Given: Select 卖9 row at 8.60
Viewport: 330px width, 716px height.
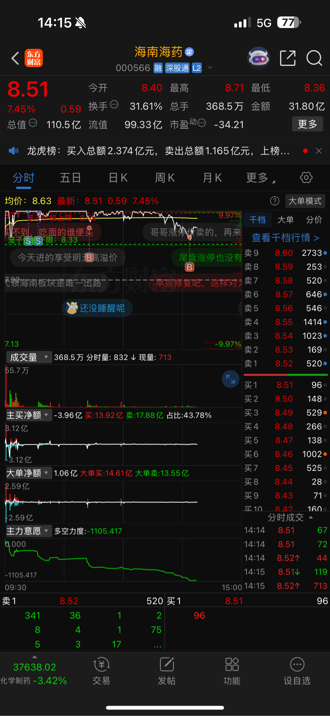Looking at the screenshot, I should pos(286,253).
